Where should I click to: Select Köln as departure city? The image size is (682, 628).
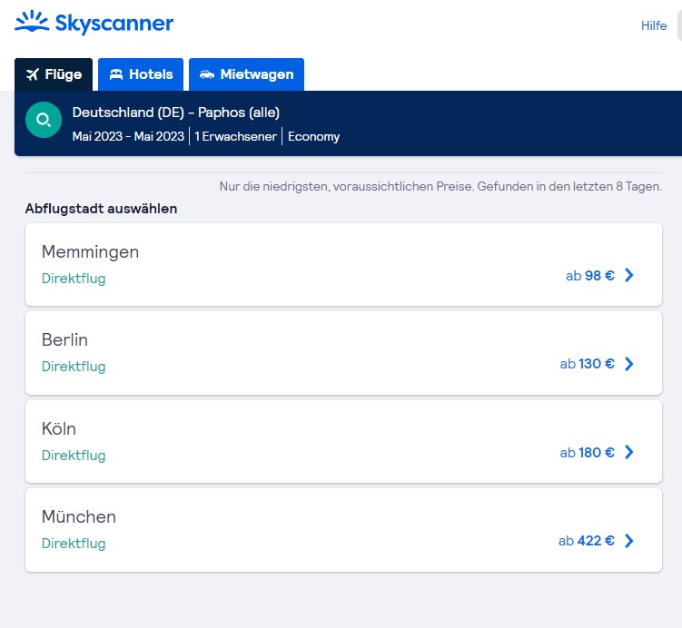[343, 442]
